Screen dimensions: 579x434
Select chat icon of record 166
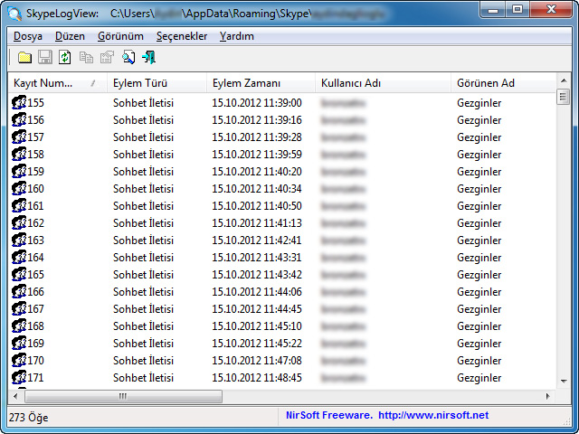[19, 291]
